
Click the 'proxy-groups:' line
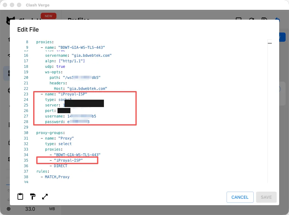[x=50, y=132]
